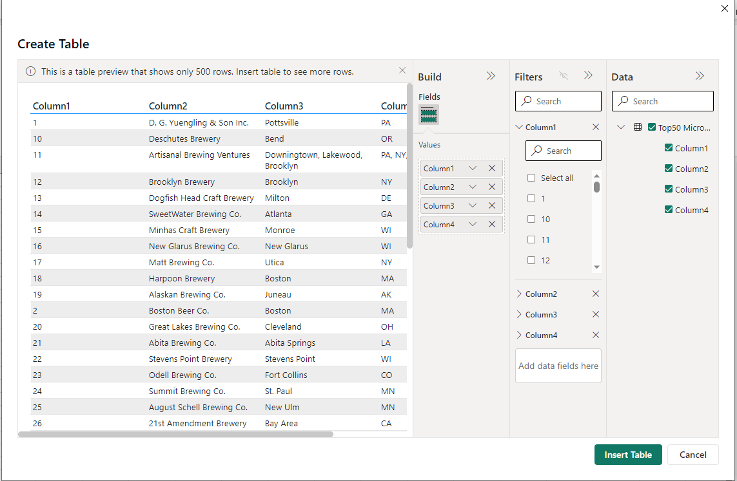This screenshot has height=481, width=737.
Task: Clear the Column2 filter card
Action: pos(596,294)
